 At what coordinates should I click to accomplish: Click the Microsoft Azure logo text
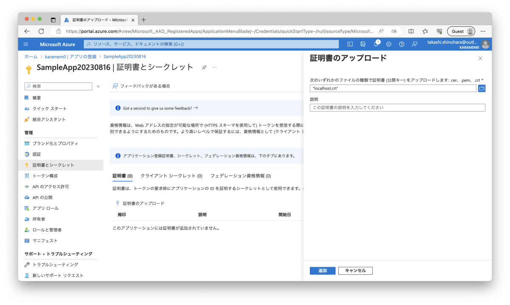tap(57, 44)
